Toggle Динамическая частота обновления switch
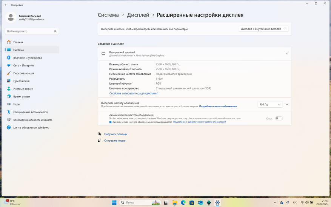This screenshot has width=331, height=207. (279, 119)
